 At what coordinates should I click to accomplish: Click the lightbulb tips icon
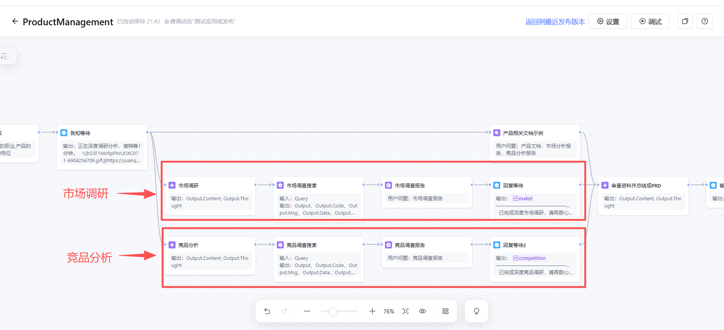[x=476, y=311]
